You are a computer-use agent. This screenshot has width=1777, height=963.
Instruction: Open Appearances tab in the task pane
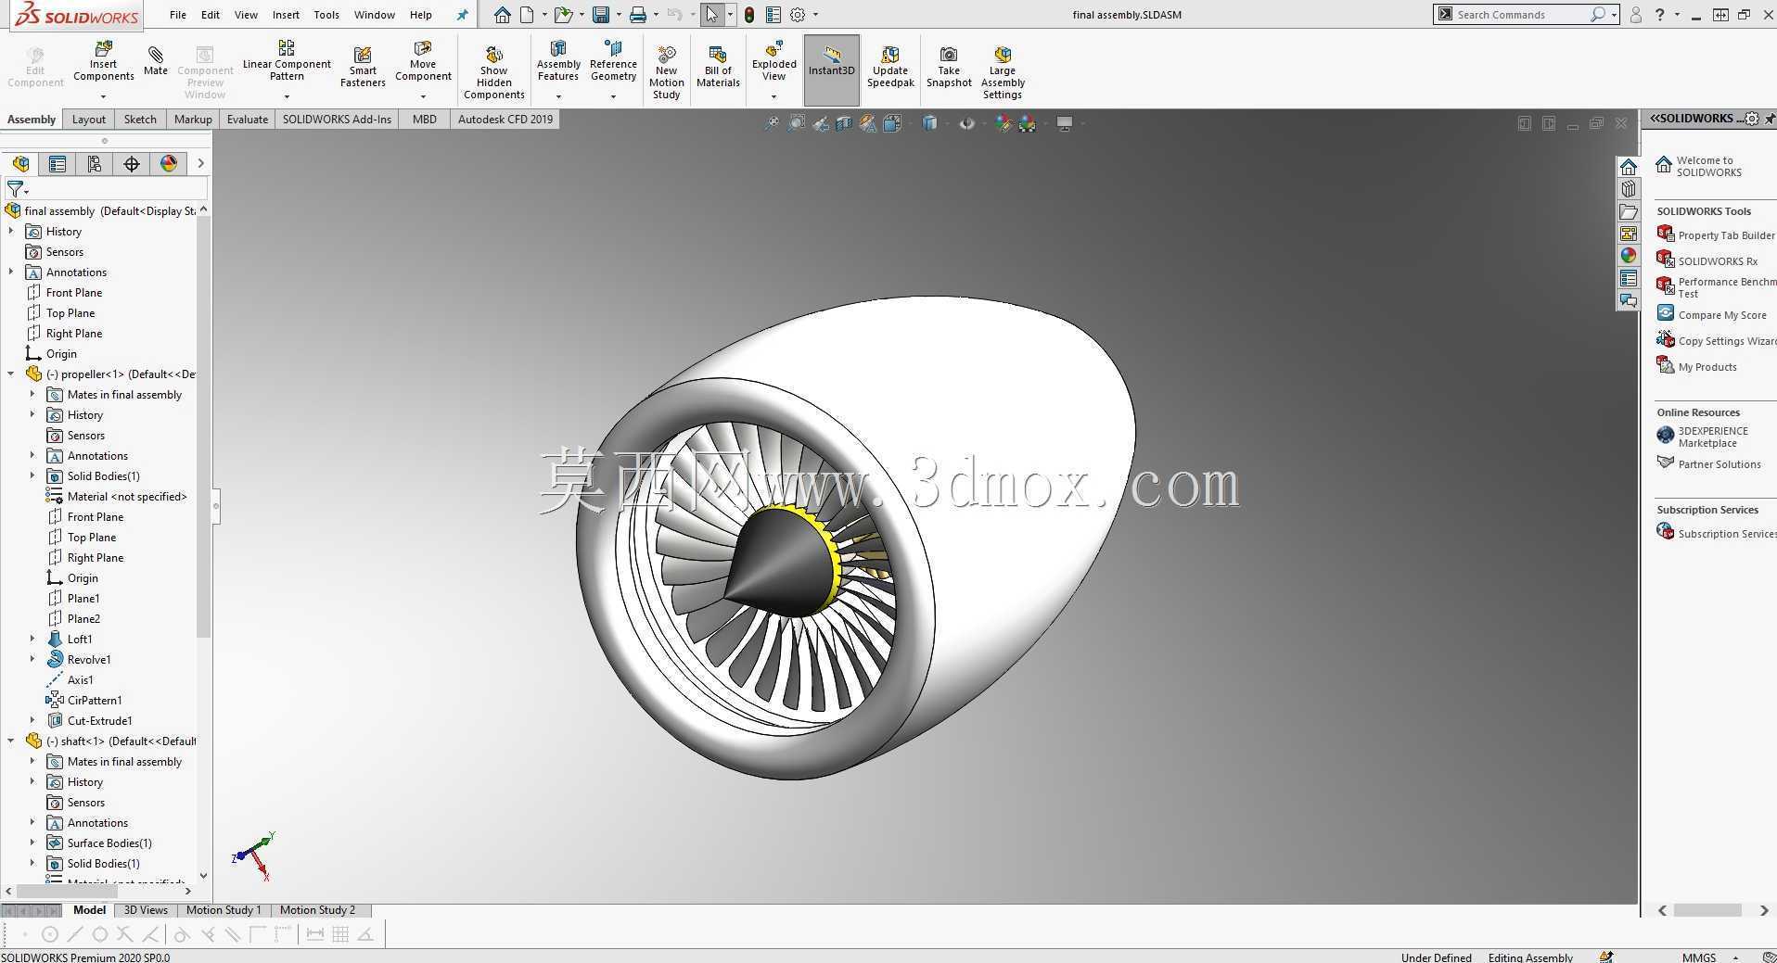(1629, 256)
